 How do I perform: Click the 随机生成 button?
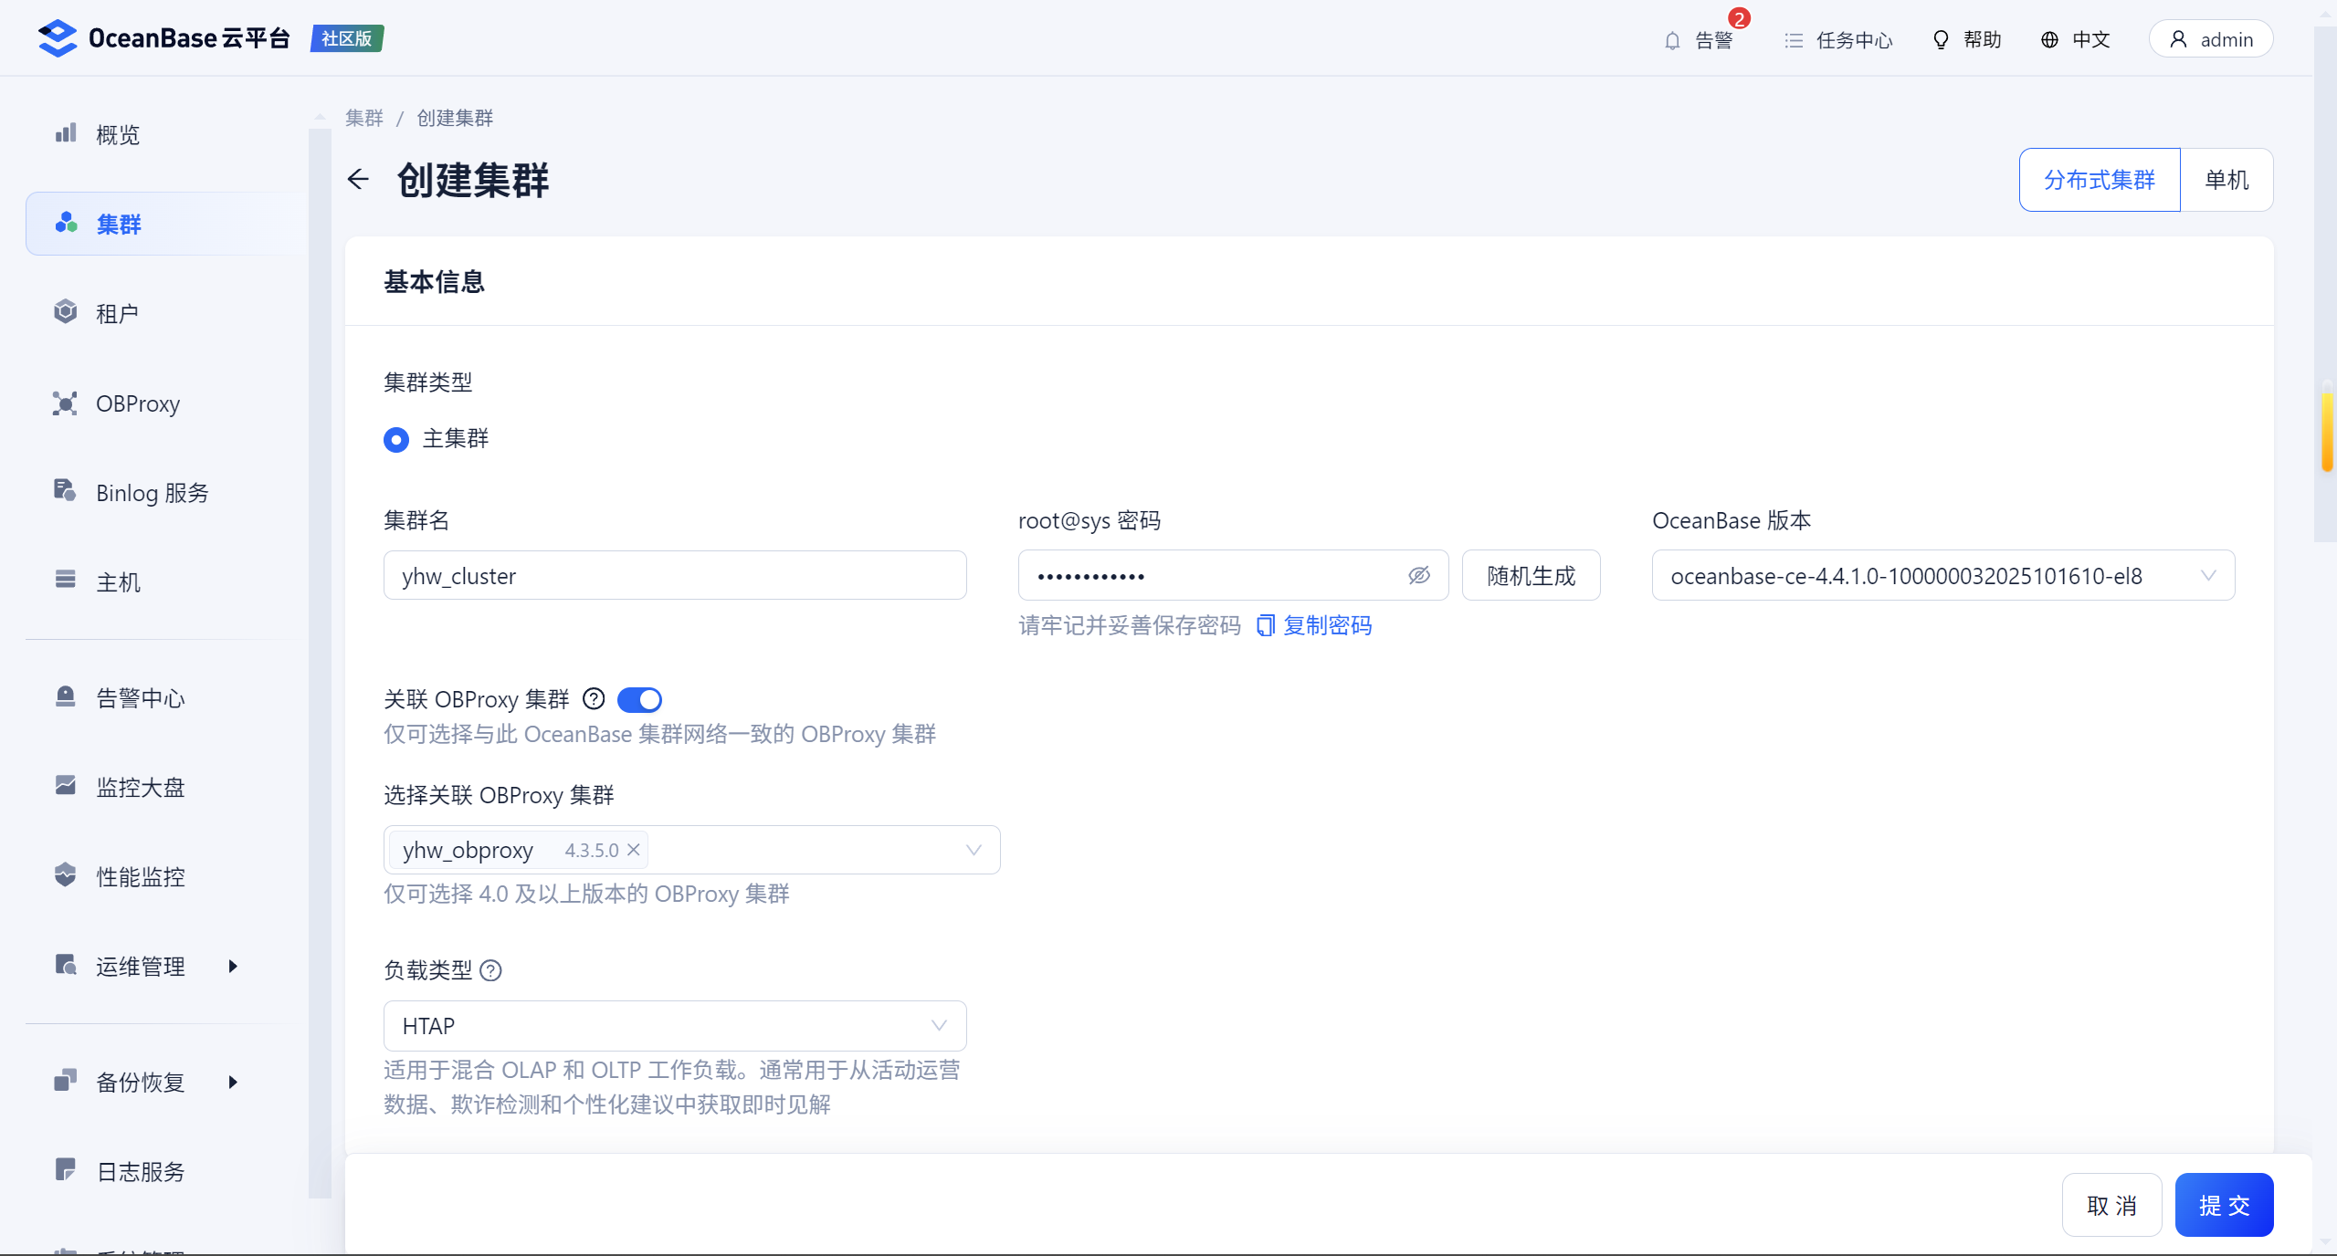[x=1531, y=576]
